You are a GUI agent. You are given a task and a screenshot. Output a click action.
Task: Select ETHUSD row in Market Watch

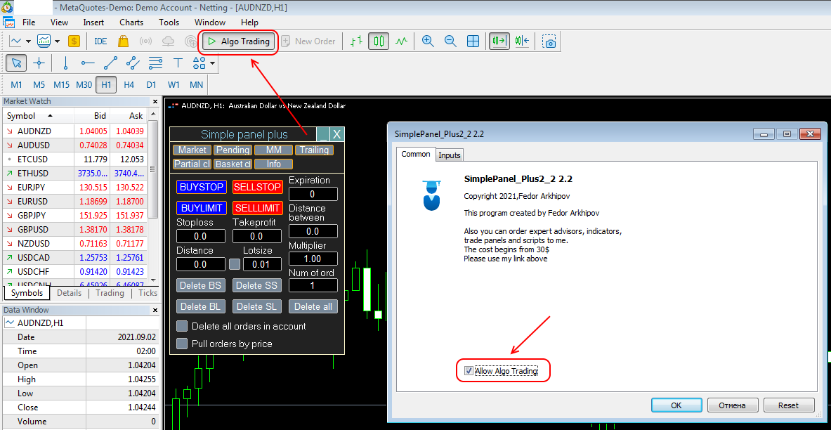74,173
